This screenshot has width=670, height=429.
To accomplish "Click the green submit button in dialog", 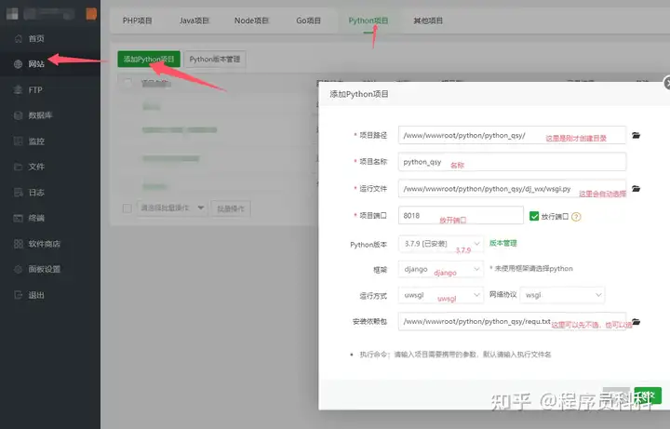I will (648, 395).
